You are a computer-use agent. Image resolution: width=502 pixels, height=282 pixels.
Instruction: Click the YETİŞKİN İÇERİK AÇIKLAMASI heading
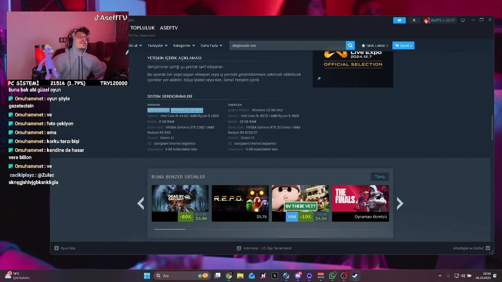174,58
